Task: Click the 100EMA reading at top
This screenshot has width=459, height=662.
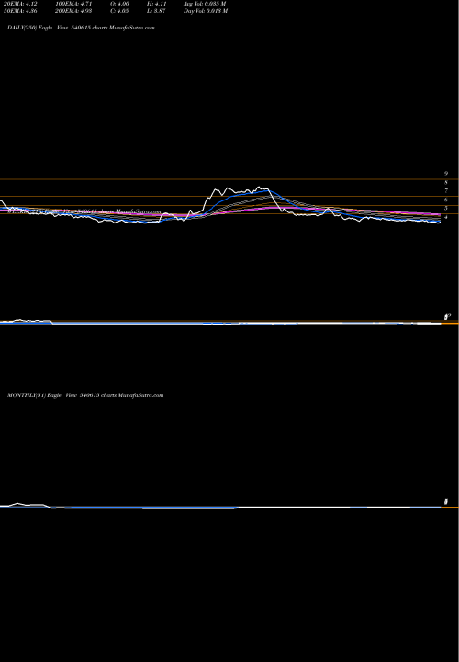Action: 73,4
